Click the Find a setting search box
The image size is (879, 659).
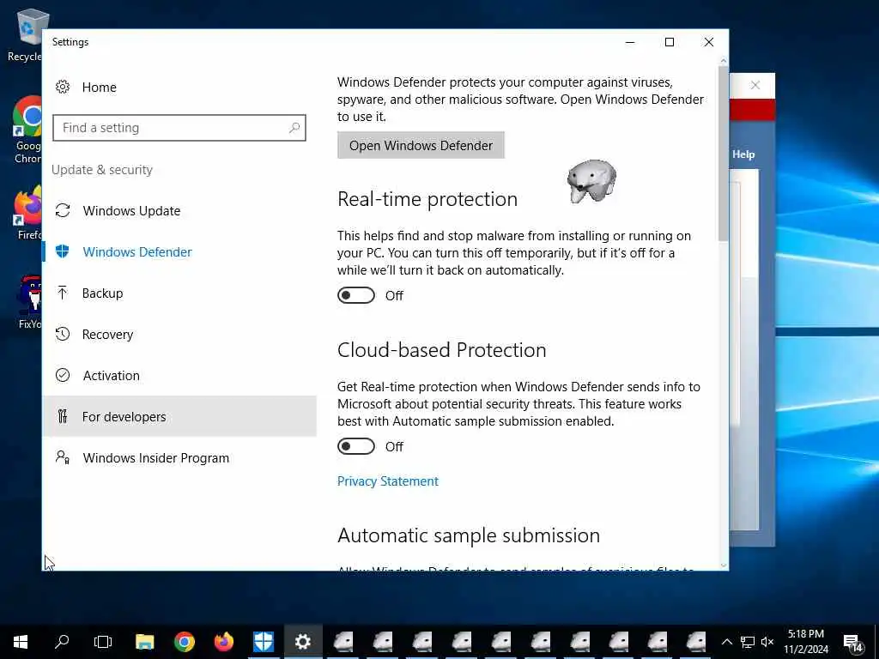point(179,128)
